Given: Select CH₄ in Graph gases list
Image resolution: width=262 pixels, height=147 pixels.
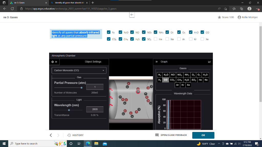Looking at the screenshot, I should coord(180,80).
